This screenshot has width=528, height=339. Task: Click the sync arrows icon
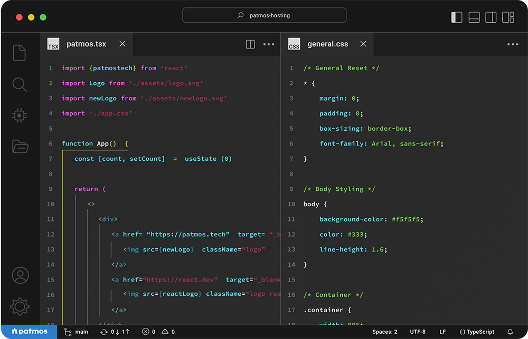[103, 332]
